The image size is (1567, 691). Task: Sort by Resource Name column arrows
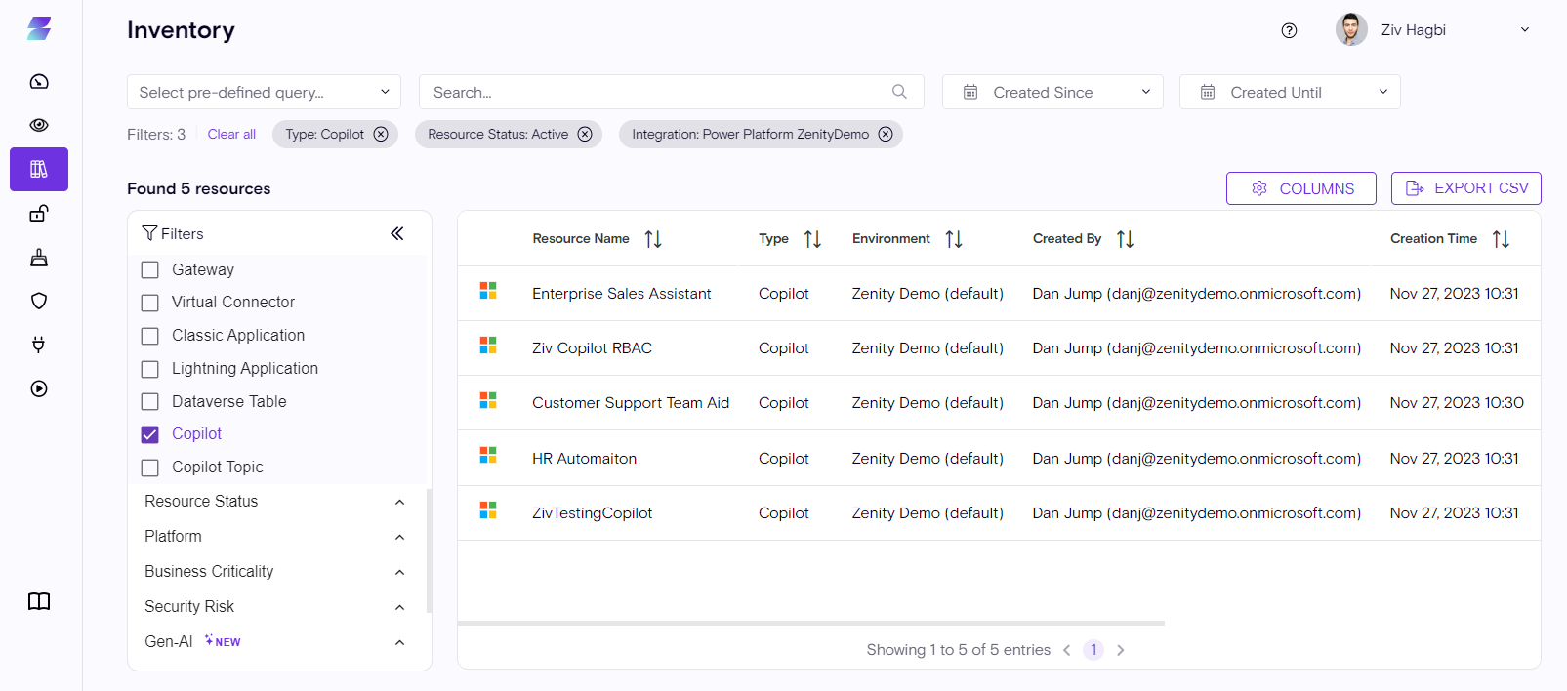pyautogui.click(x=653, y=239)
